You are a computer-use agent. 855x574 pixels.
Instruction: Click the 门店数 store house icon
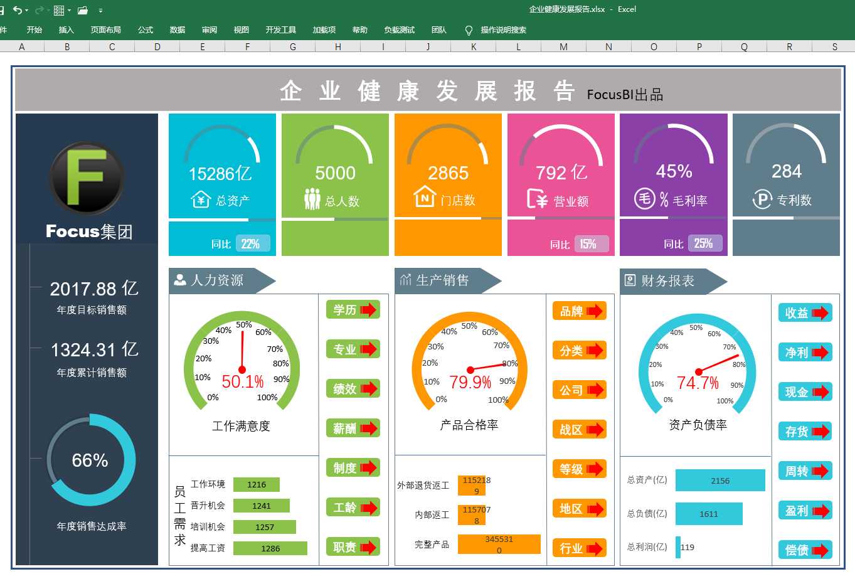coord(425,196)
